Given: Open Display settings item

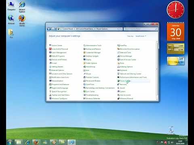Looking at the screenshot, I should [87, 60].
